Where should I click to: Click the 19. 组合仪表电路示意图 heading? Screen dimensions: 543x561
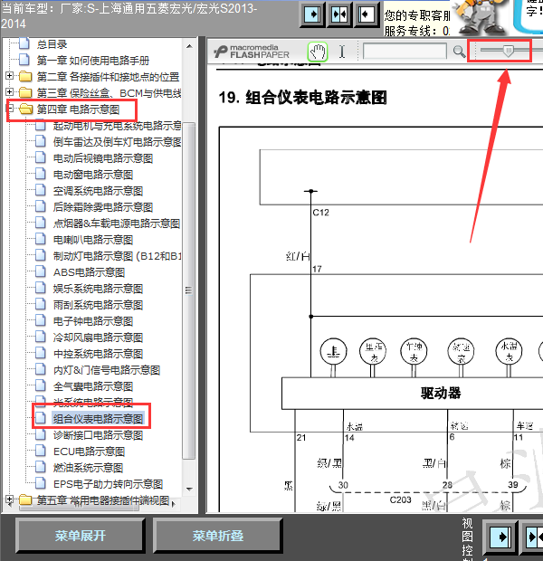click(x=302, y=98)
